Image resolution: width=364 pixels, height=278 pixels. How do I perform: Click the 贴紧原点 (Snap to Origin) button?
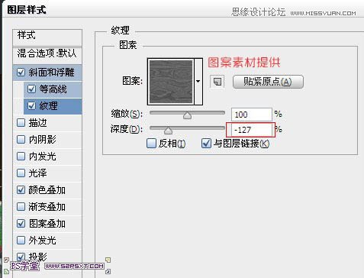point(268,82)
